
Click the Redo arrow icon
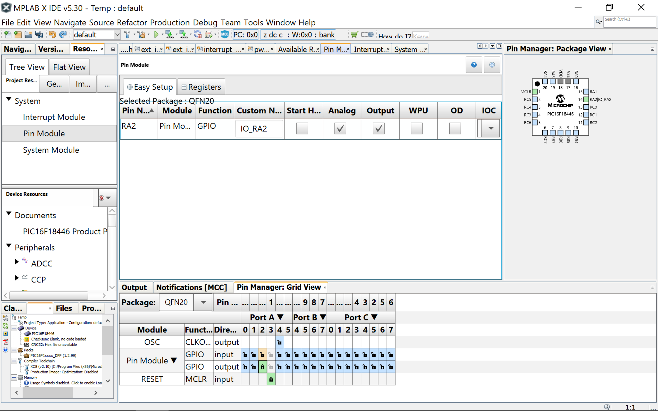pos(63,34)
